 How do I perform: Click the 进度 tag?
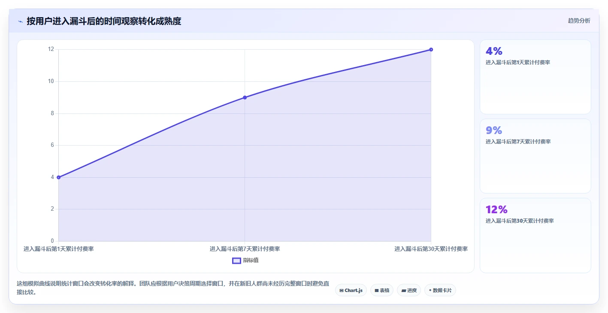[409, 290]
